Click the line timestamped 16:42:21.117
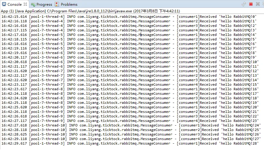This screenshot has width=264, height=150. tap(130, 67)
